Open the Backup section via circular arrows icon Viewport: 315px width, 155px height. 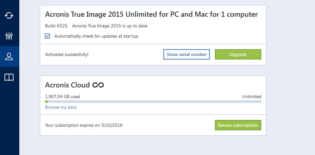click(x=9, y=15)
